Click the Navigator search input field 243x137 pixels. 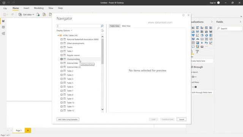click(x=79, y=26)
